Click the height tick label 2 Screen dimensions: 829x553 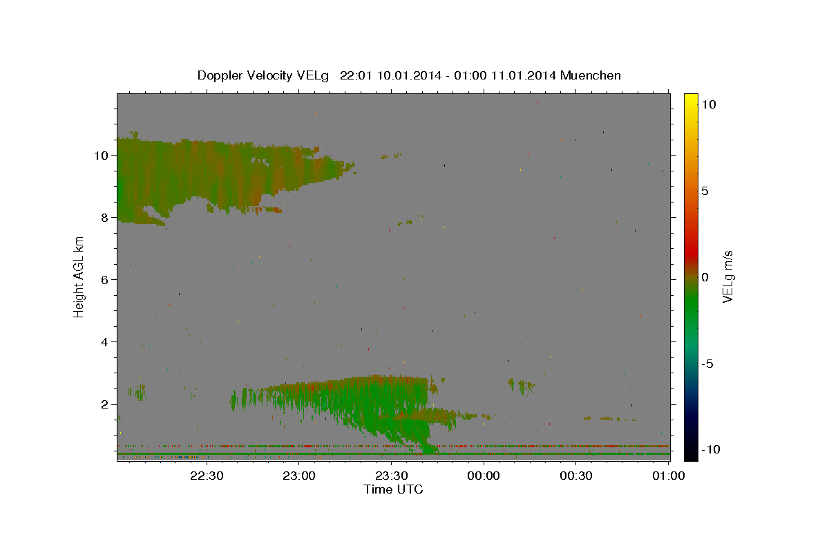pyautogui.click(x=105, y=404)
